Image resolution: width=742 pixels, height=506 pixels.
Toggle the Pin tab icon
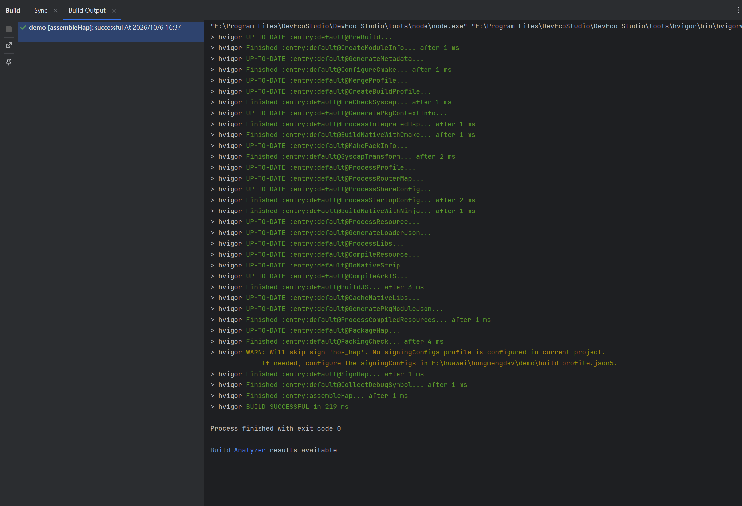[9, 62]
